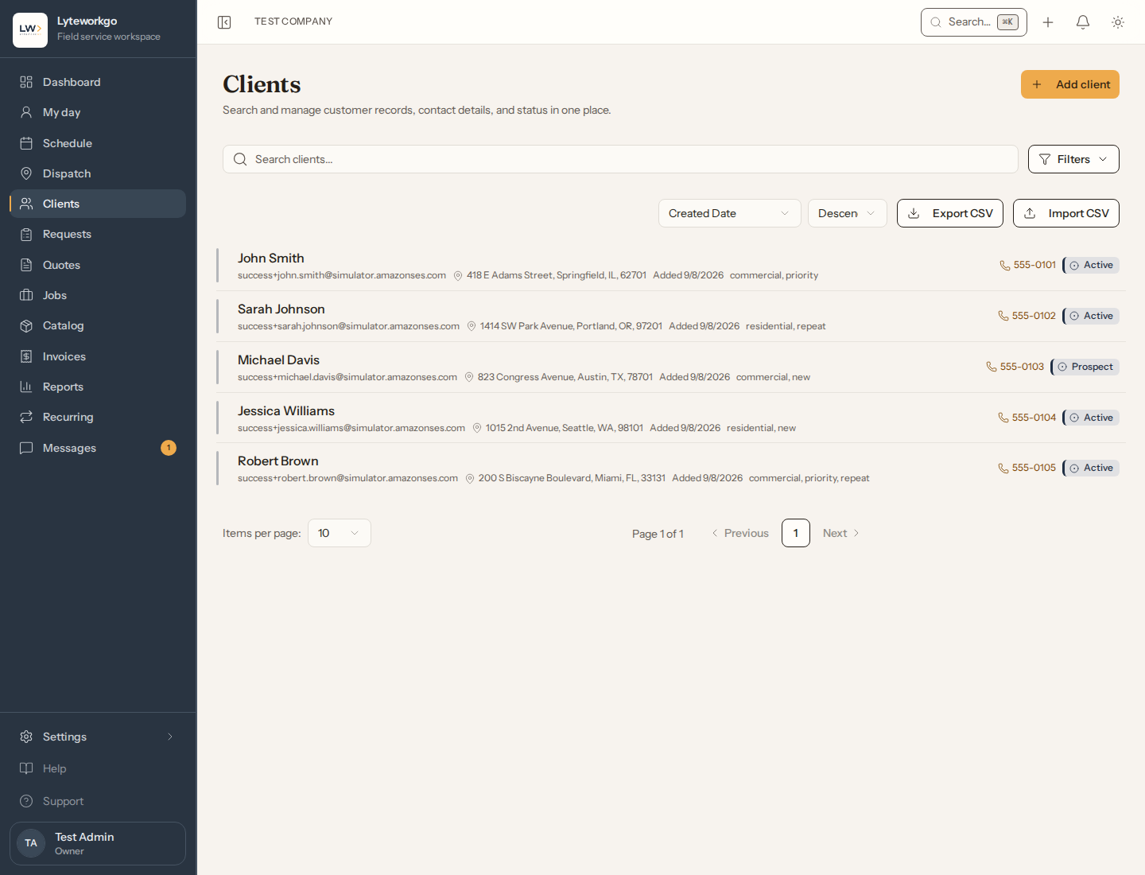Viewport: 1145px width, 875px height.
Task: Click the plus quick-create icon in header
Action: [1048, 22]
